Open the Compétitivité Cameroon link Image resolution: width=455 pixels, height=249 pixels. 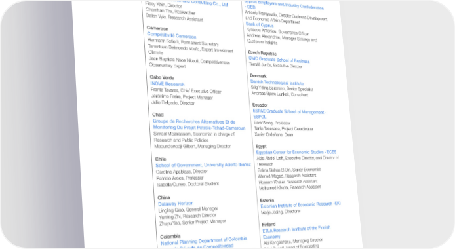(172, 35)
